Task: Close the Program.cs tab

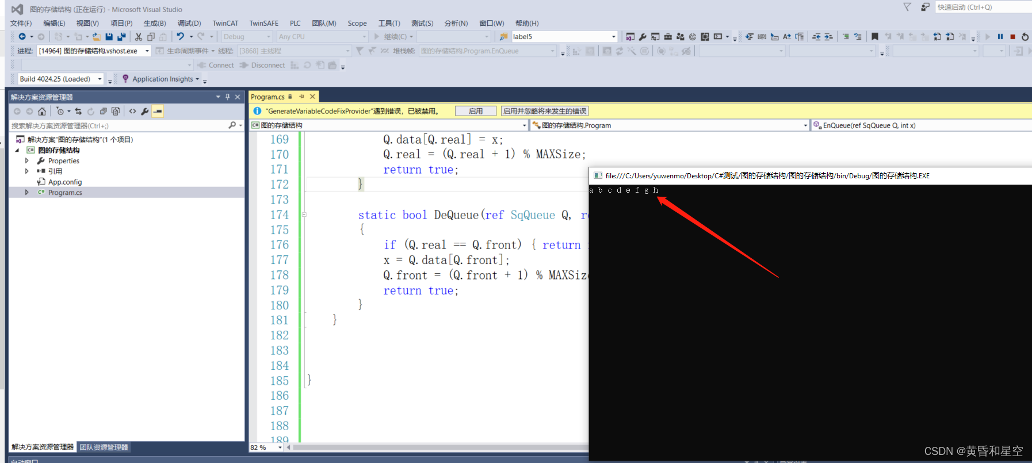Action: coord(312,97)
